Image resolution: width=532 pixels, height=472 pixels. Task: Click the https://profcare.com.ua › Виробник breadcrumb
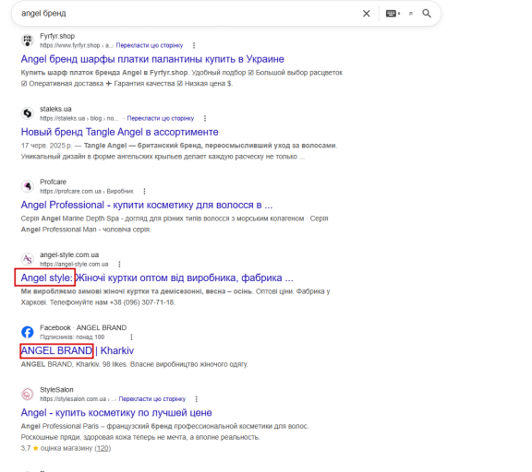[x=87, y=192]
